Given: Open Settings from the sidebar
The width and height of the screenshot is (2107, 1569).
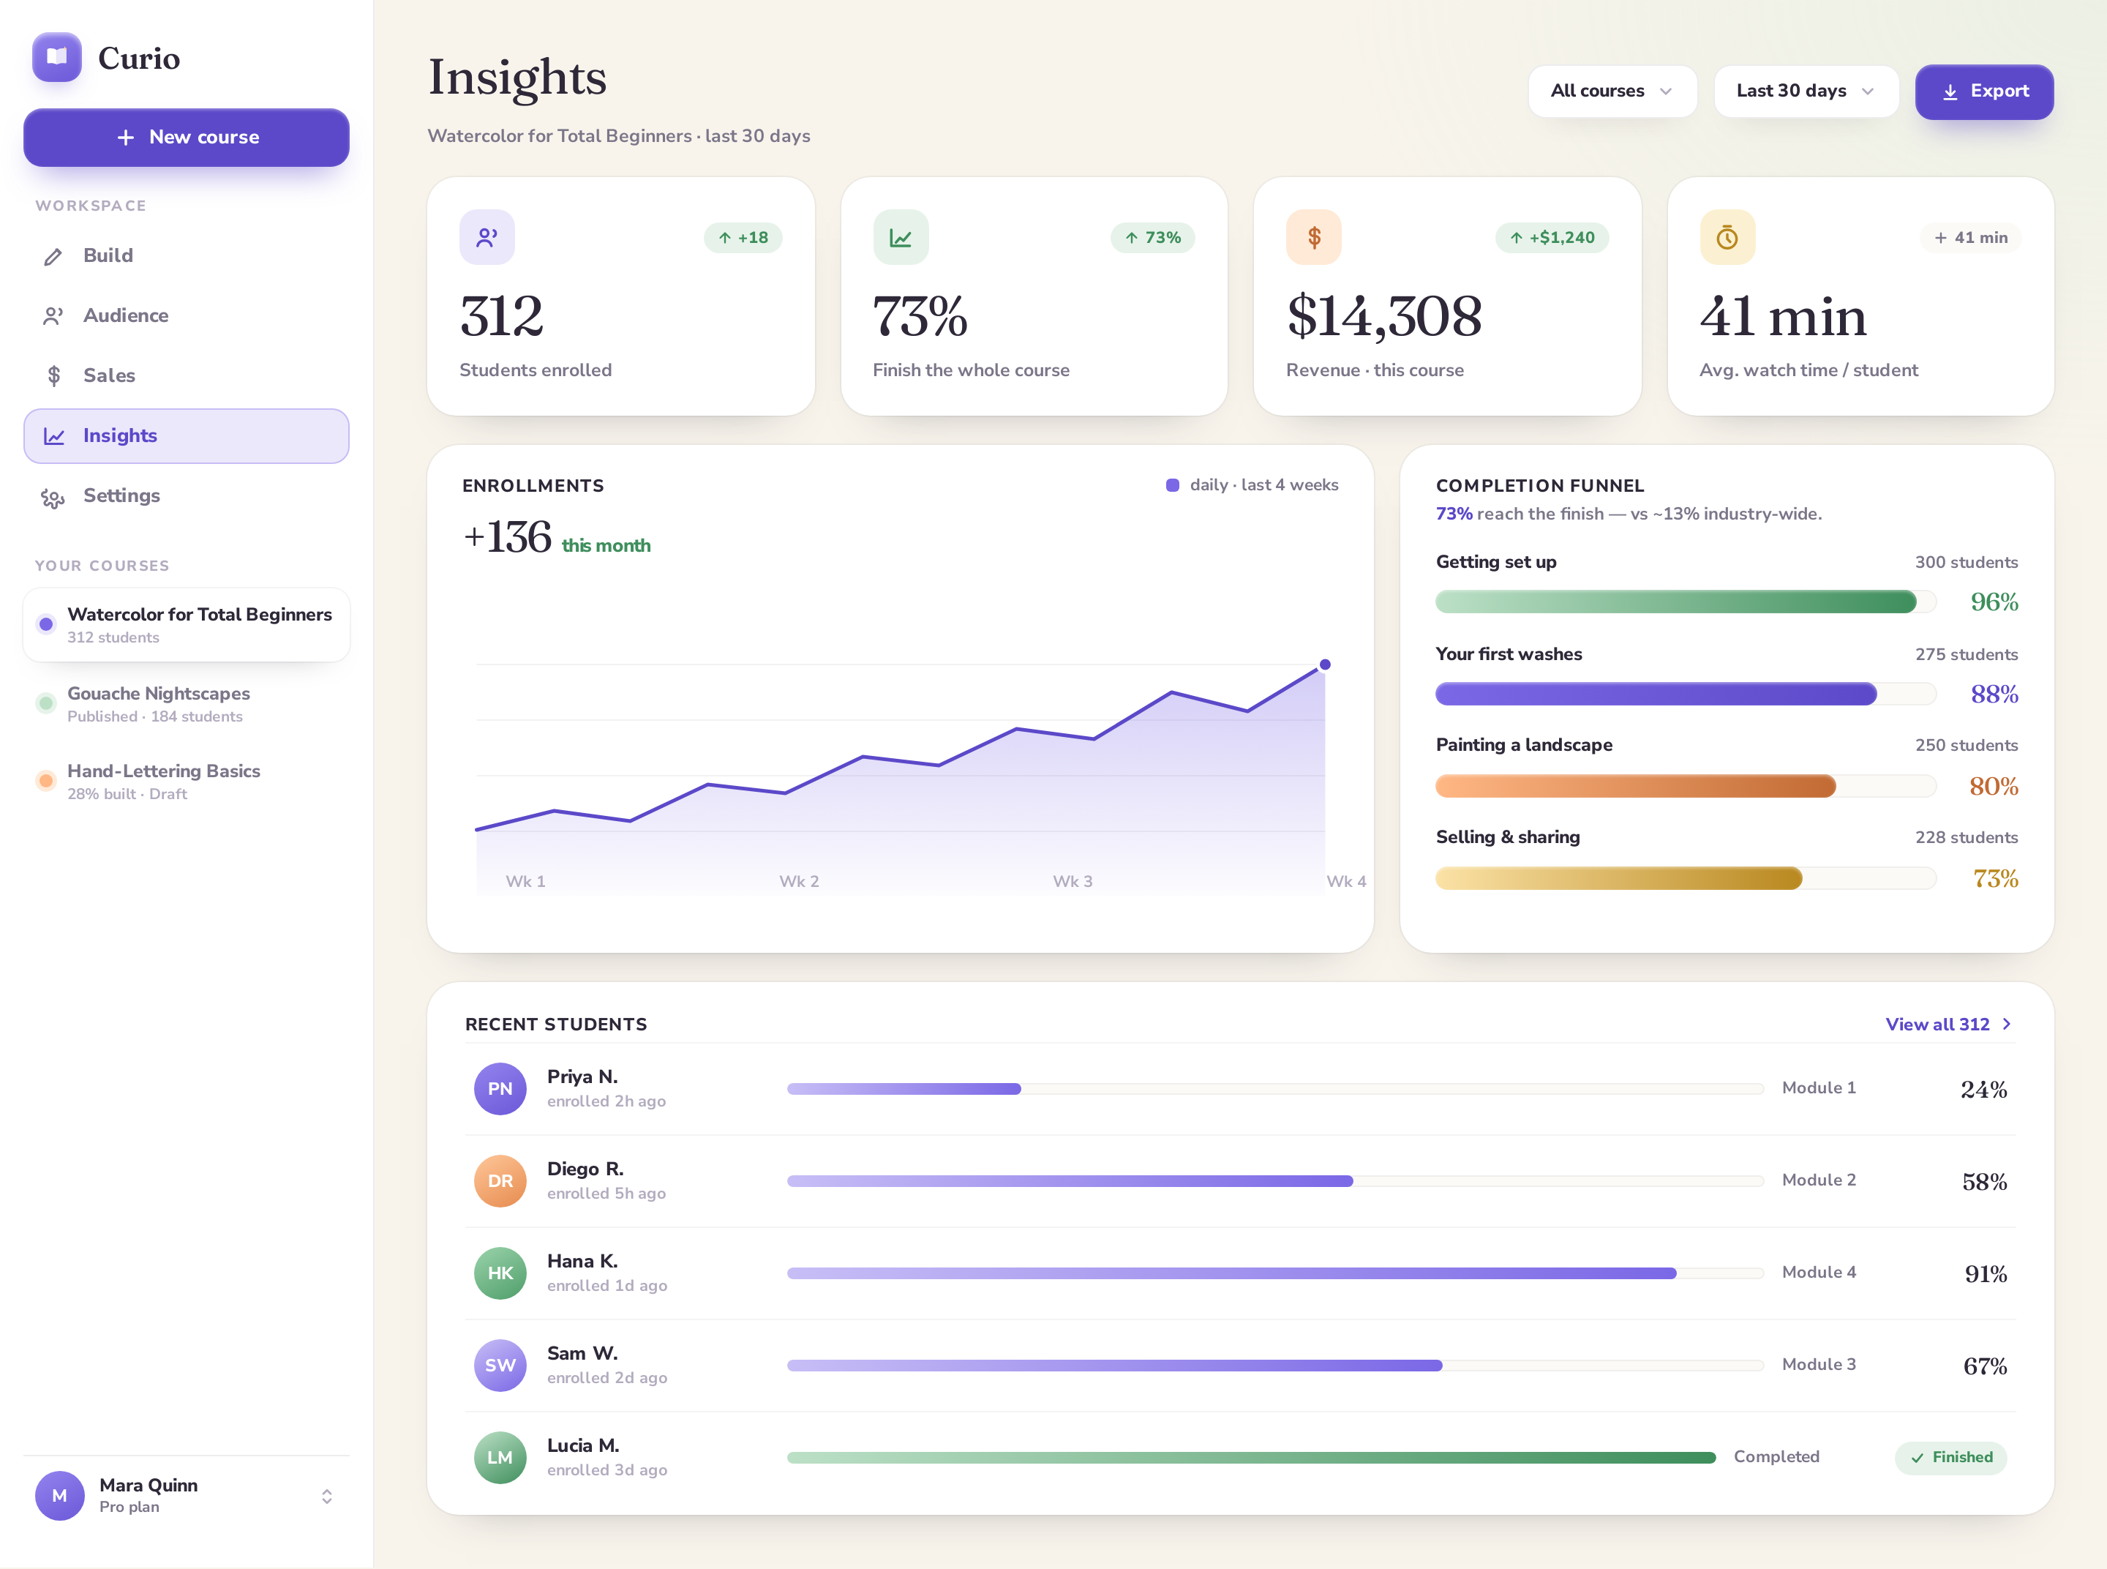Looking at the screenshot, I should 186,495.
